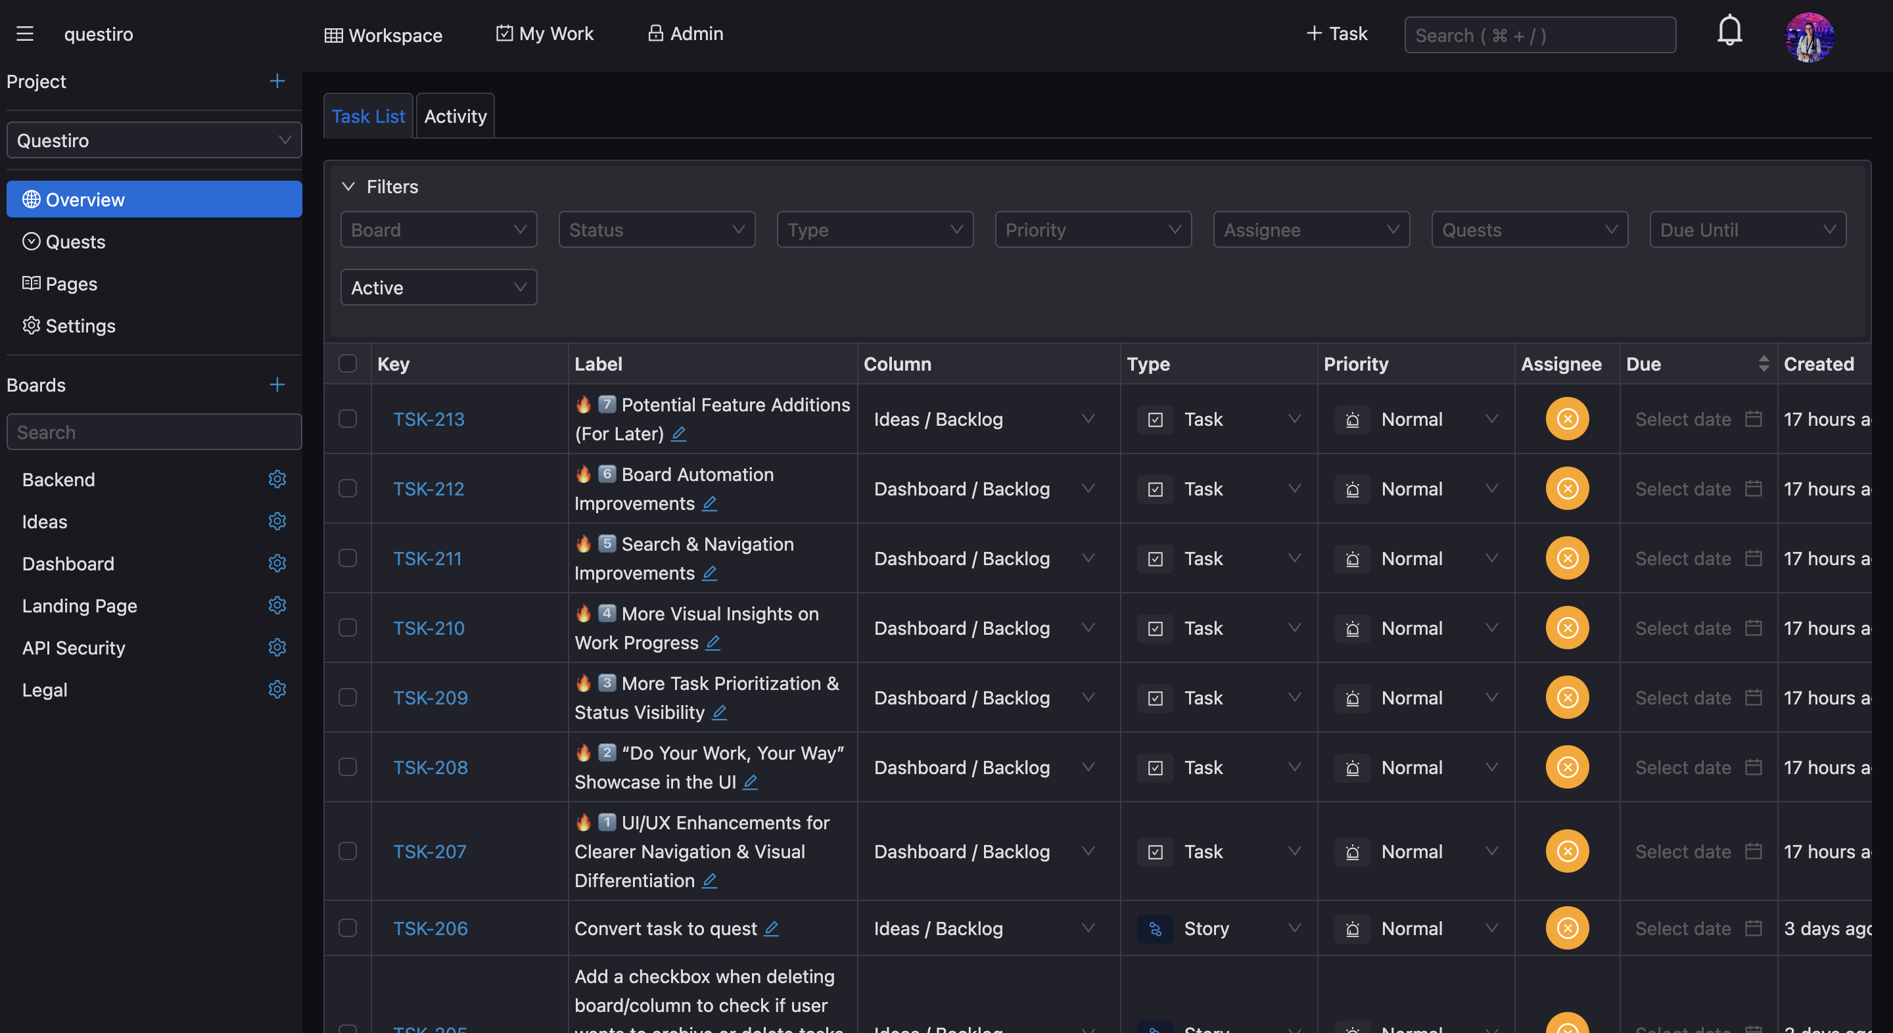
Task: Edit label of TSK-213 pencil icon
Action: point(679,434)
